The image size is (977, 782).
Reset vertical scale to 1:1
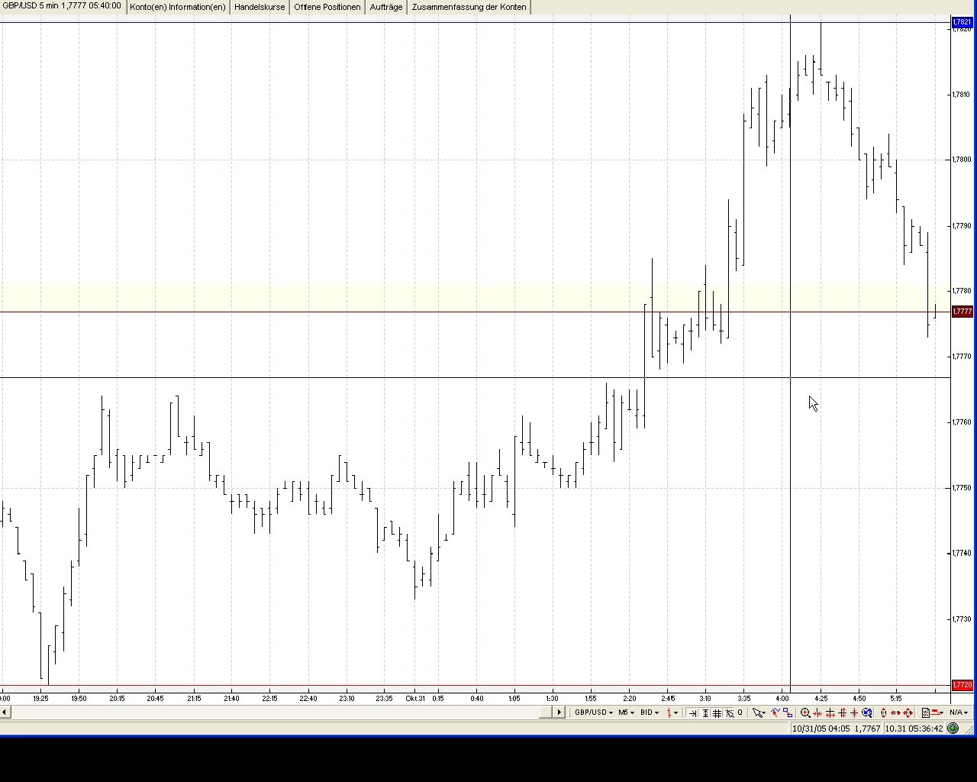884,713
